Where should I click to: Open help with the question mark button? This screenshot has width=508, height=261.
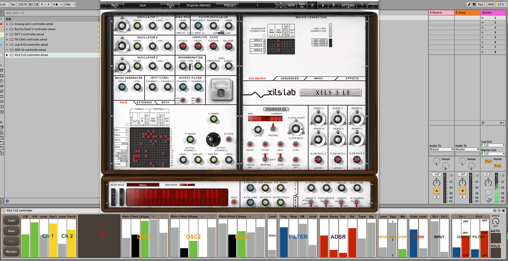[x=362, y=5]
